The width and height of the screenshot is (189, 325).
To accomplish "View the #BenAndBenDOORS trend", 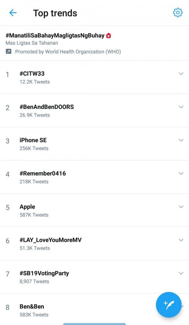I will pyautogui.click(x=47, y=107).
